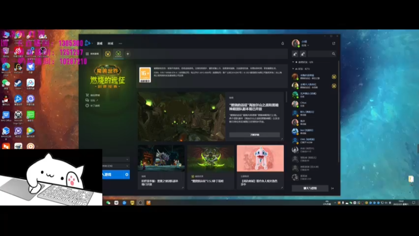This screenshot has width=419, height=236.
Task: Select the gold World of Warcraft game tab
Action: point(108,54)
